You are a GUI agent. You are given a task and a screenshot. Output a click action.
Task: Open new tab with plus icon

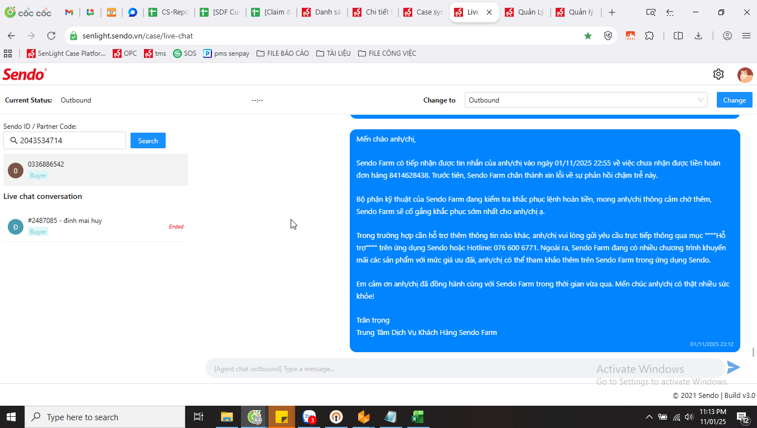(612, 12)
